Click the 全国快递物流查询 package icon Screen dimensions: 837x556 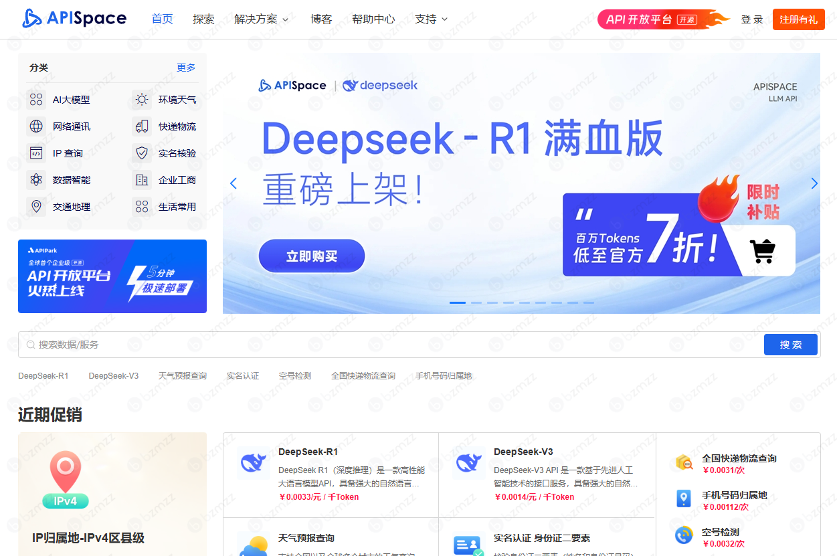click(684, 463)
